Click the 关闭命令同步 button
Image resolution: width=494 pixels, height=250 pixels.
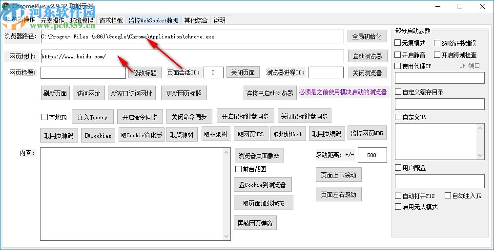(189, 117)
